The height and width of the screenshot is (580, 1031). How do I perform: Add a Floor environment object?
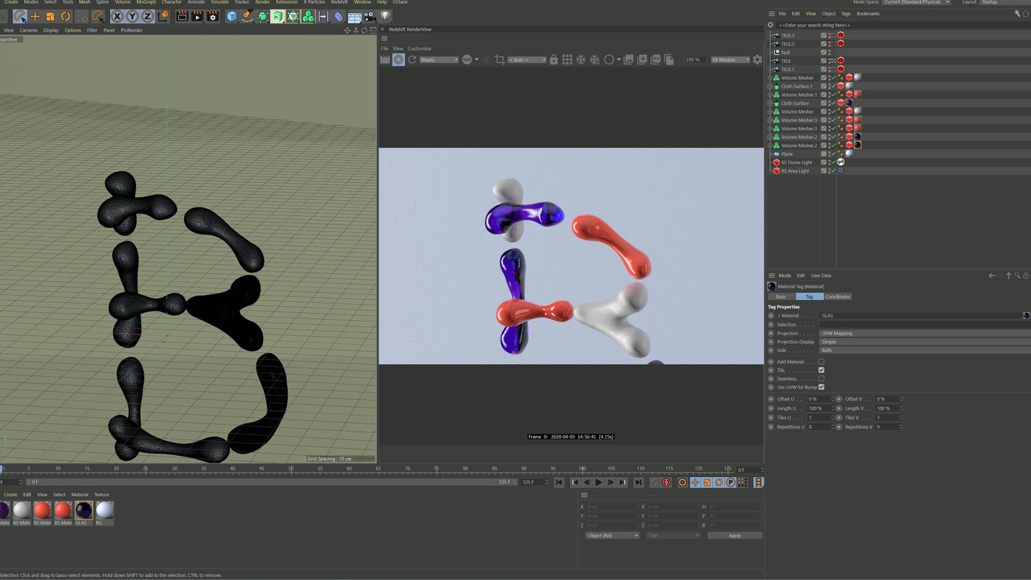[354, 17]
